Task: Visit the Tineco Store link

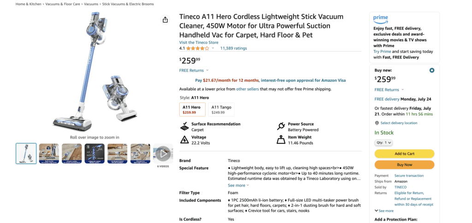Action: click(x=199, y=42)
